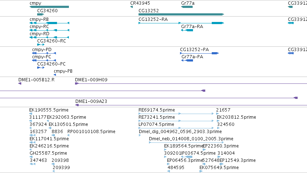Click the CG13252-PA protein feature
The height and width of the screenshot is (173, 307).
(x=199, y=53)
